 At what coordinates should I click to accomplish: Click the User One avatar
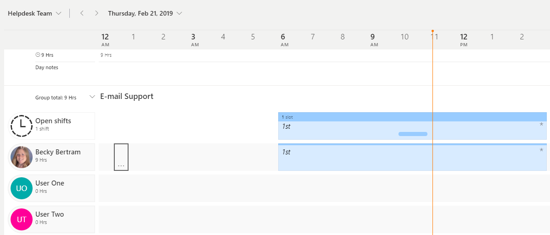(x=21, y=188)
